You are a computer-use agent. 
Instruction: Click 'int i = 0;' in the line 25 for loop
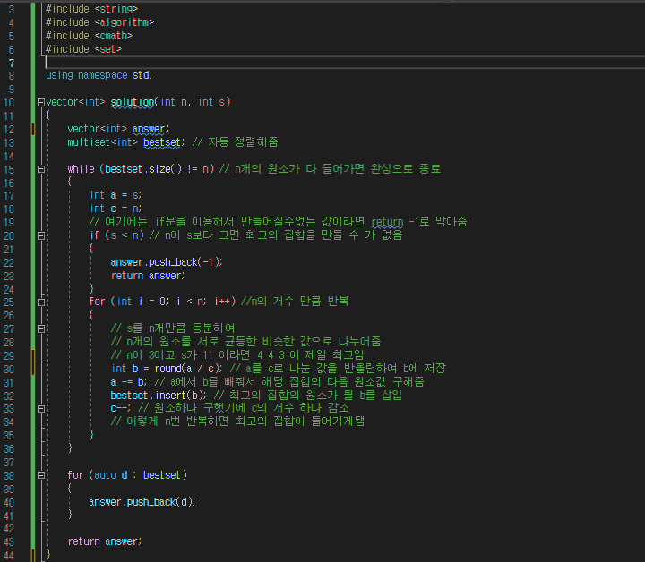(142, 302)
